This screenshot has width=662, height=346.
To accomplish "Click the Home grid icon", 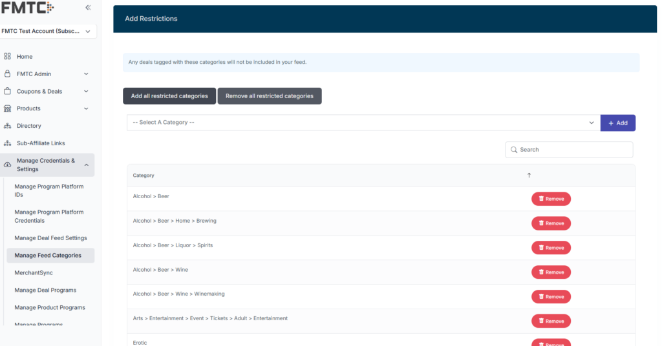I will 8,57.
